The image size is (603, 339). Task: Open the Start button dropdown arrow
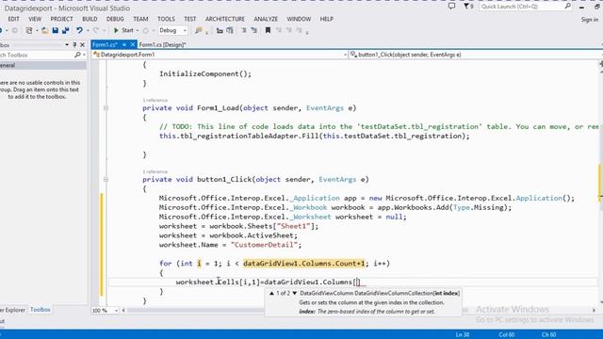(138, 30)
